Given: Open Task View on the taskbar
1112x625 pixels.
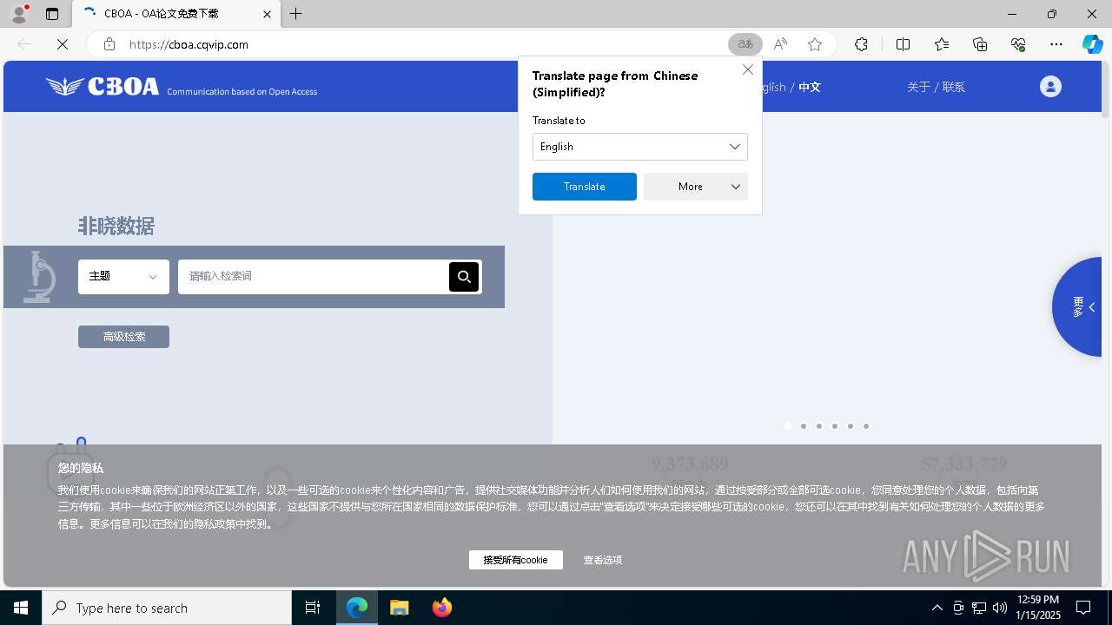Looking at the screenshot, I should 313,608.
